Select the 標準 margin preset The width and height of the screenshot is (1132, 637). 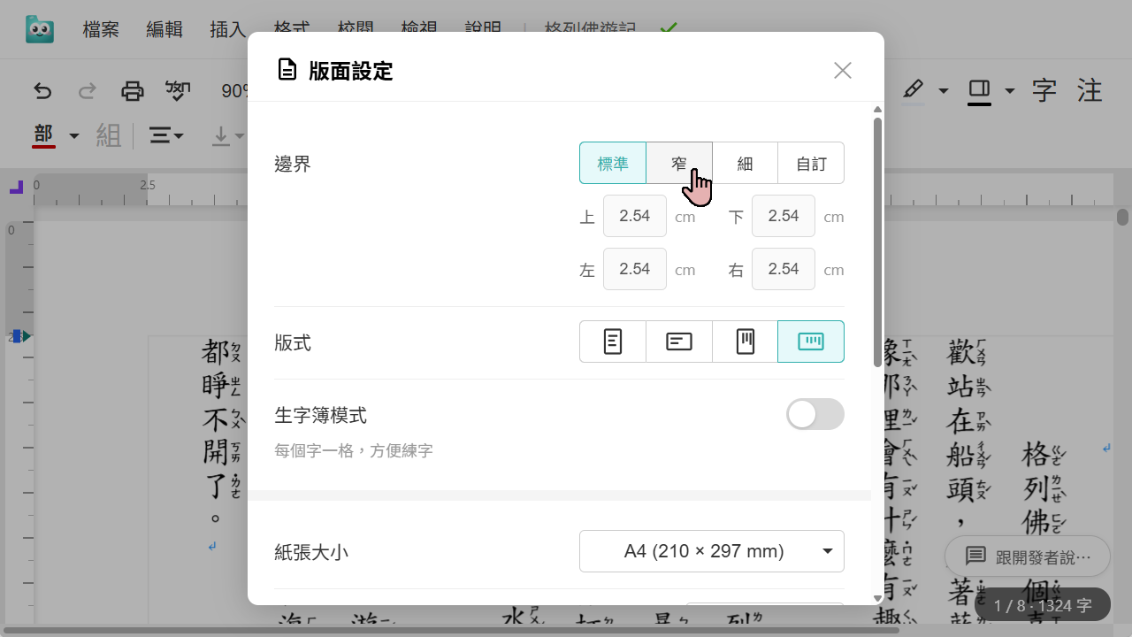click(613, 163)
